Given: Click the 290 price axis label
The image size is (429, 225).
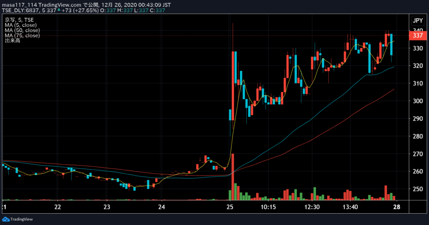Looking at the screenshot, I should coord(418,119).
